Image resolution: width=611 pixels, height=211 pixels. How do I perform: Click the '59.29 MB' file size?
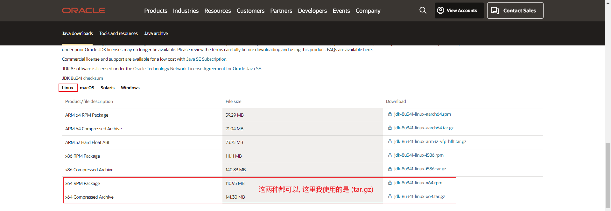click(x=235, y=115)
